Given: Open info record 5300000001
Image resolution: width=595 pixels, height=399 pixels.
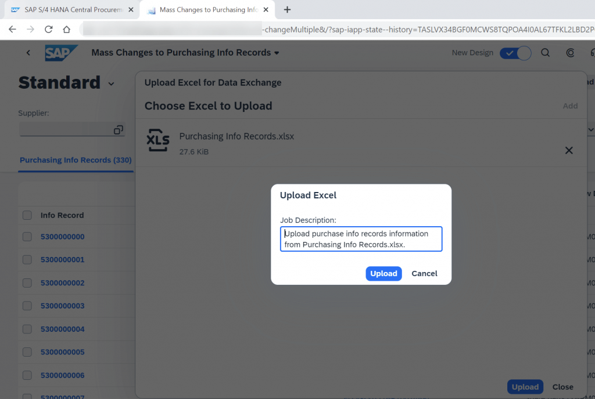Looking at the screenshot, I should point(63,260).
